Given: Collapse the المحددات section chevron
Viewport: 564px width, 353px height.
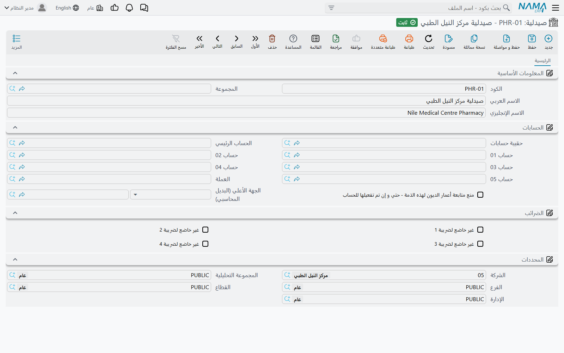Looking at the screenshot, I should coord(15,259).
